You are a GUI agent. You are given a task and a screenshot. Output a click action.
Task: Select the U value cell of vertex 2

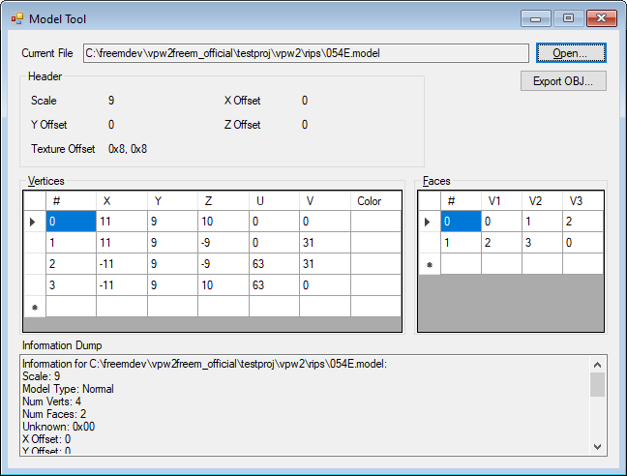[273, 264]
